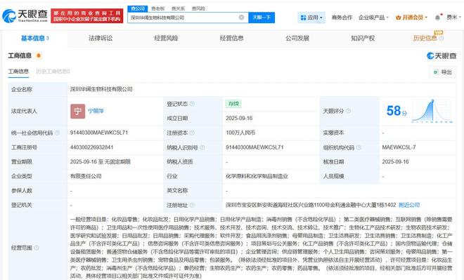Viewport: 464px width, 280px height.
Task: Open notifications via the bell icon
Action: (x=437, y=18)
